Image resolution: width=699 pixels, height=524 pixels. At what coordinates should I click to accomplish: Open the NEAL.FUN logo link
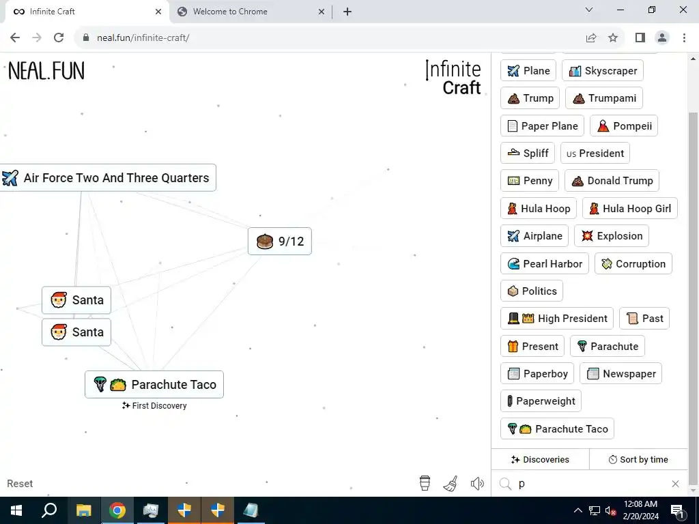(46, 71)
